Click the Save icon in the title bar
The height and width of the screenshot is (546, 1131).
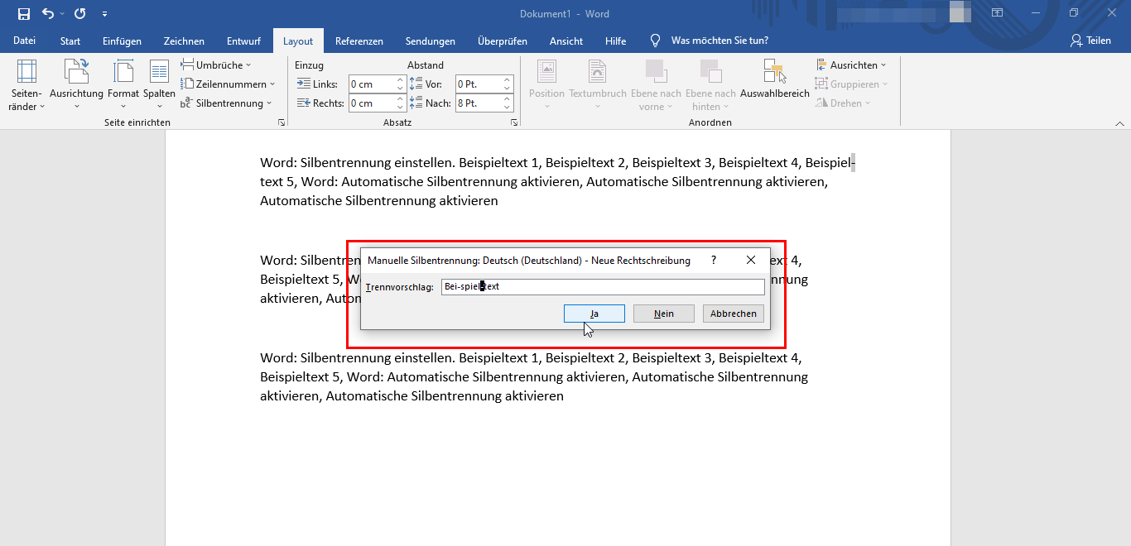[24, 14]
